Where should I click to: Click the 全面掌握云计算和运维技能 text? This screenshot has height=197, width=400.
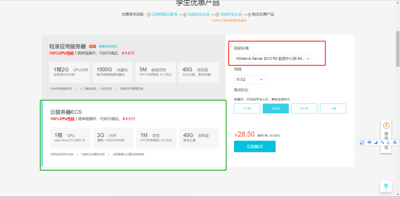click(128, 154)
